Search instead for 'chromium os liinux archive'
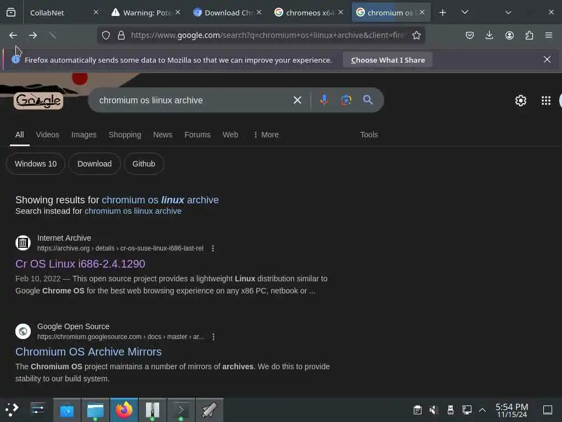This screenshot has height=422, width=562. click(x=133, y=211)
